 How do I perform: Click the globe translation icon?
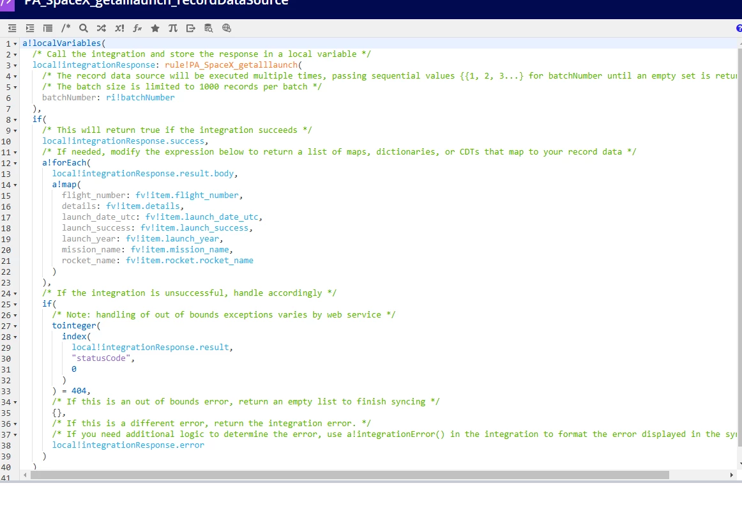tap(227, 28)
